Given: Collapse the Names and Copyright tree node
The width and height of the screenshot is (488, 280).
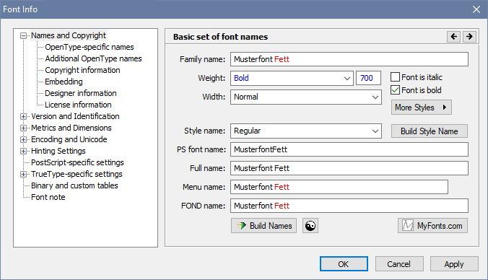Looking at the screenshot, I should point(23,36).
